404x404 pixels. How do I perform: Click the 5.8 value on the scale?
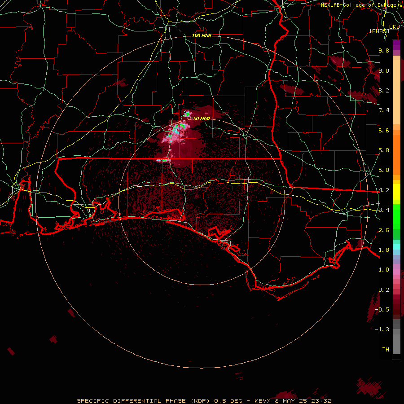[x=384, y=150]
